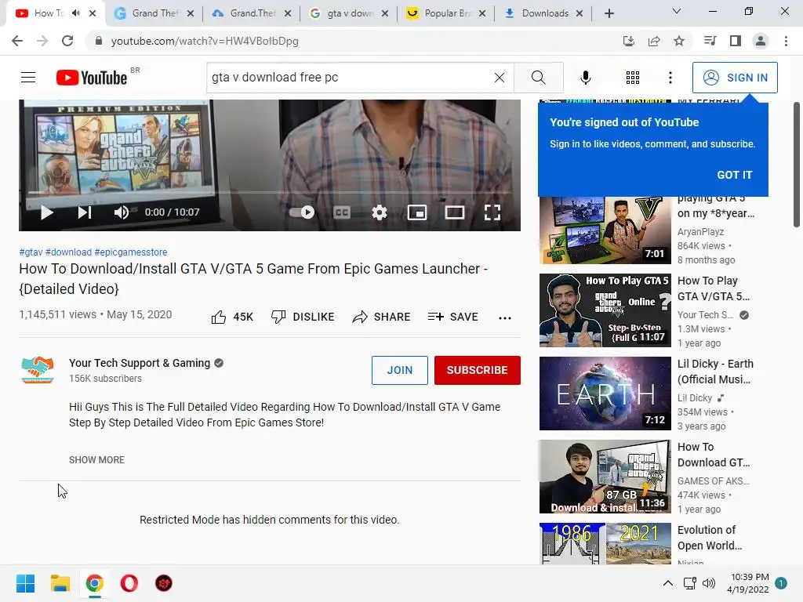Screen dimensions: 803x602
Task: Go to YouTube home logo
Action: click(92, 78)
